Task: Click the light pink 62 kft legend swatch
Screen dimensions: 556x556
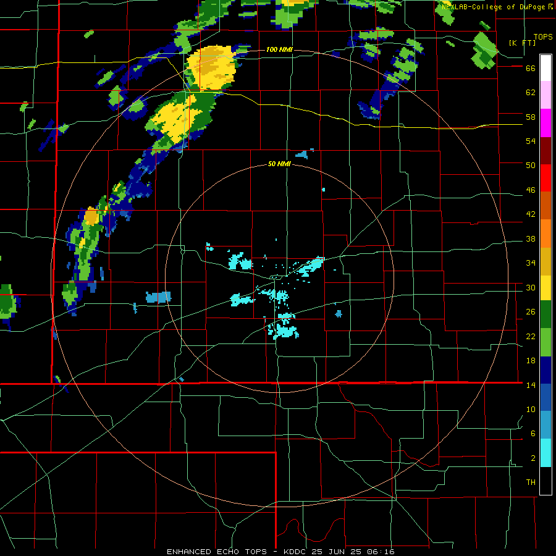Action: point(545,95)
